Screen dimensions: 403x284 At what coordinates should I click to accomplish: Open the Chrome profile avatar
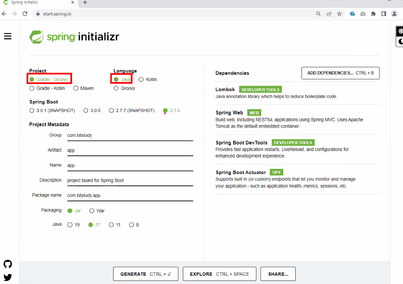(394, 14)
